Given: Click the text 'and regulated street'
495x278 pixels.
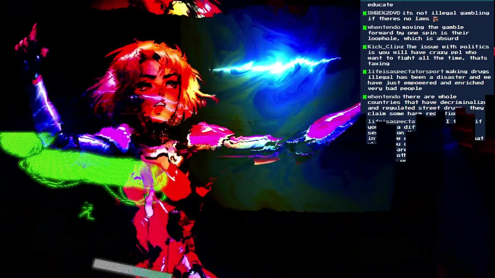Looking at the screenshot, I should coord(404,108).
